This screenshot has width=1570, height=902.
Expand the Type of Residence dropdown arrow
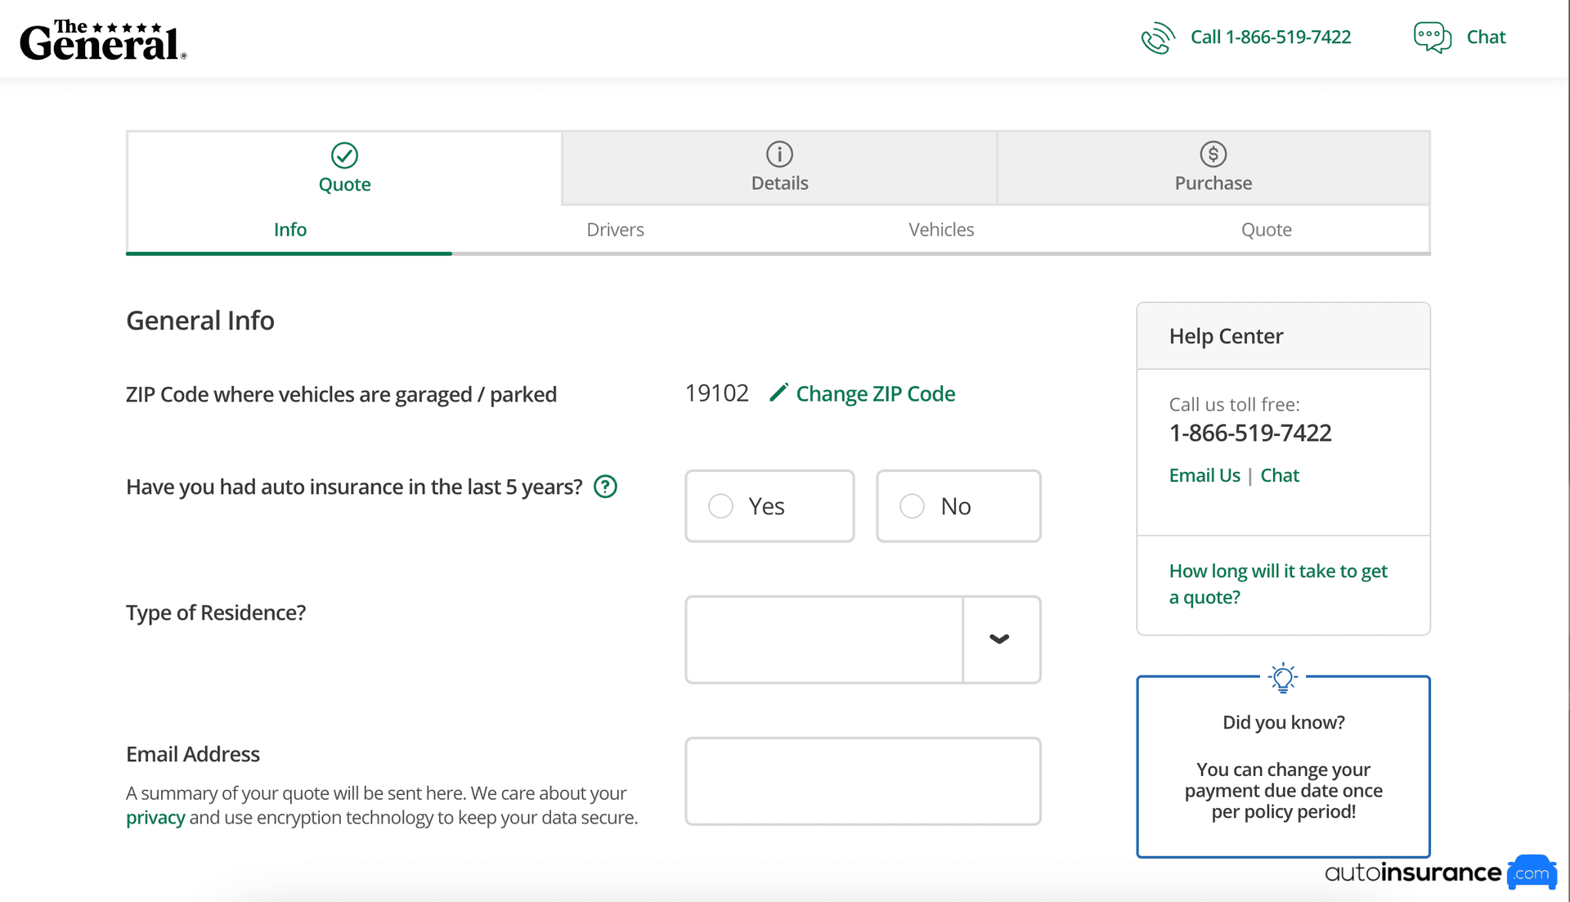click(x=1000, y=639)
